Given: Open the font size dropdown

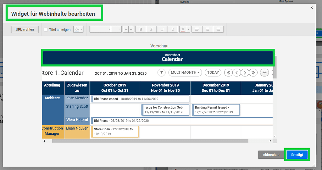Looking at the screenshot, I should coord(116,29).
